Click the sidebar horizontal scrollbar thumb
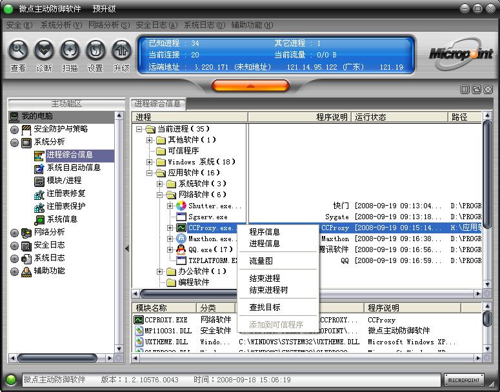This screenshot has width=500, height=392. (x=57, y=358)
